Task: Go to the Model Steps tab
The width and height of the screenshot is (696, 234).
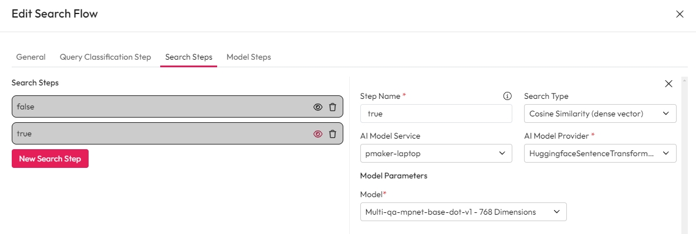Action: click(249, 57)
